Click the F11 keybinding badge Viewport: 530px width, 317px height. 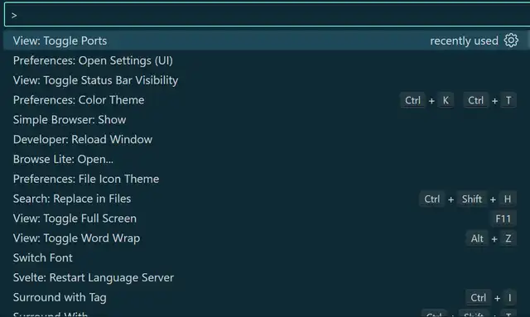[503, 219]
